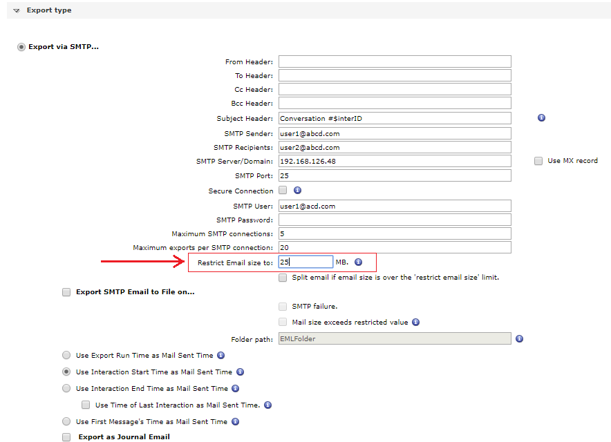Click info icon next to Mail size exceeds restricted value

pos(415,322)
